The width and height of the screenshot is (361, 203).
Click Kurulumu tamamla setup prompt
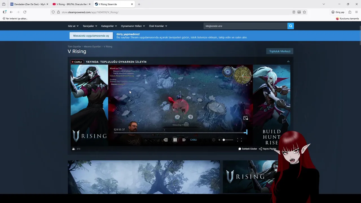tap(347, 19)
